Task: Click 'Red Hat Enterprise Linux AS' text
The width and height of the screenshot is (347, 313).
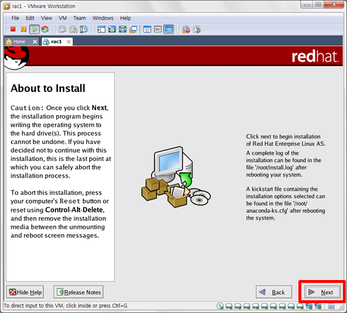Action: pos(289,143)
